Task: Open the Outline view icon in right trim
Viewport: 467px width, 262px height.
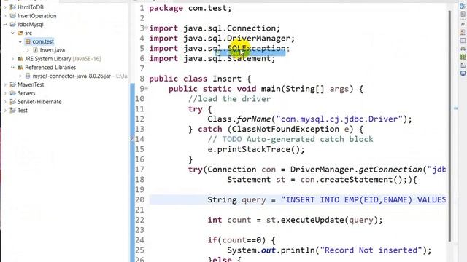Action: point(463,6)
